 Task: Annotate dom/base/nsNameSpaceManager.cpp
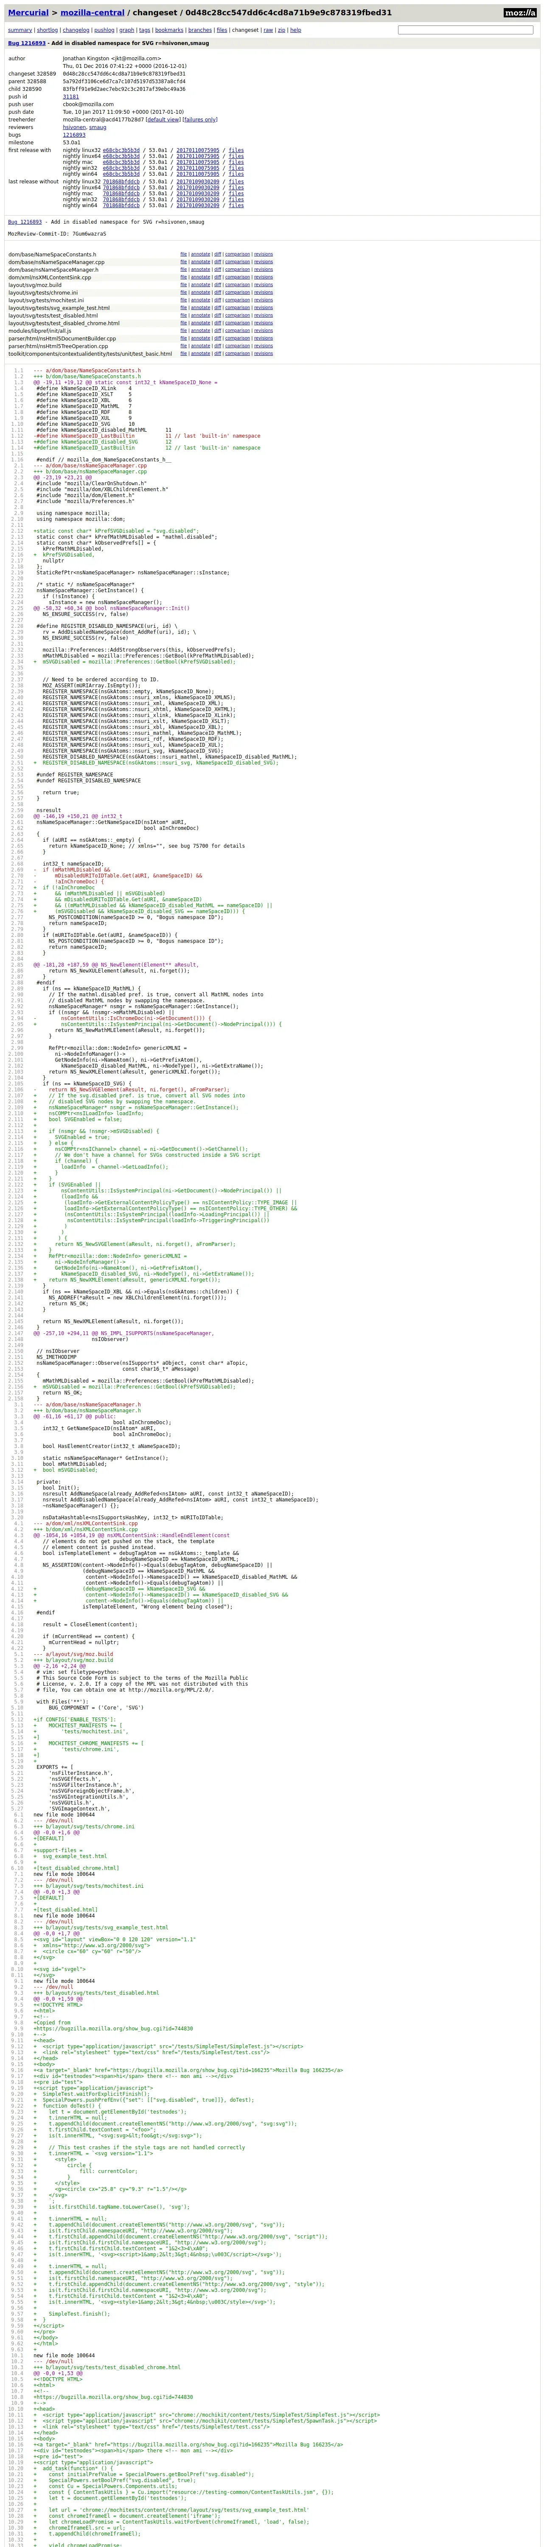pos(200,262)
